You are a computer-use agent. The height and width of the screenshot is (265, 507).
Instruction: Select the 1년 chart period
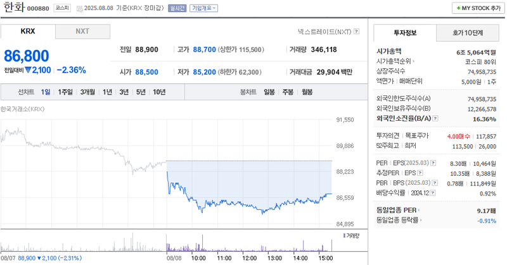107,92
